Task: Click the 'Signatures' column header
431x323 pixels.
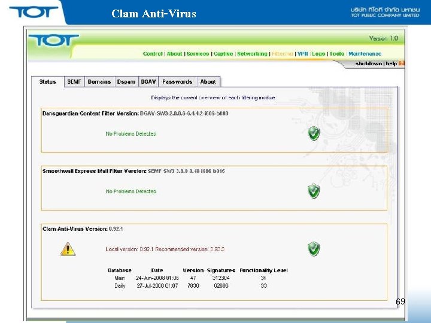Action: pyautogui.click(x=221, y=270)
